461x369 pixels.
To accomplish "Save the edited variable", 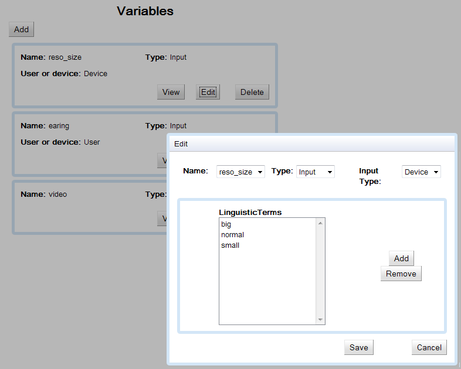I will 358,347.
